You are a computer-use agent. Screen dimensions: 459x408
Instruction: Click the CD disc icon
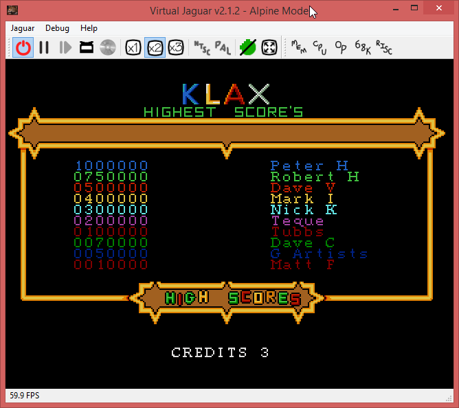coord(107,47)
